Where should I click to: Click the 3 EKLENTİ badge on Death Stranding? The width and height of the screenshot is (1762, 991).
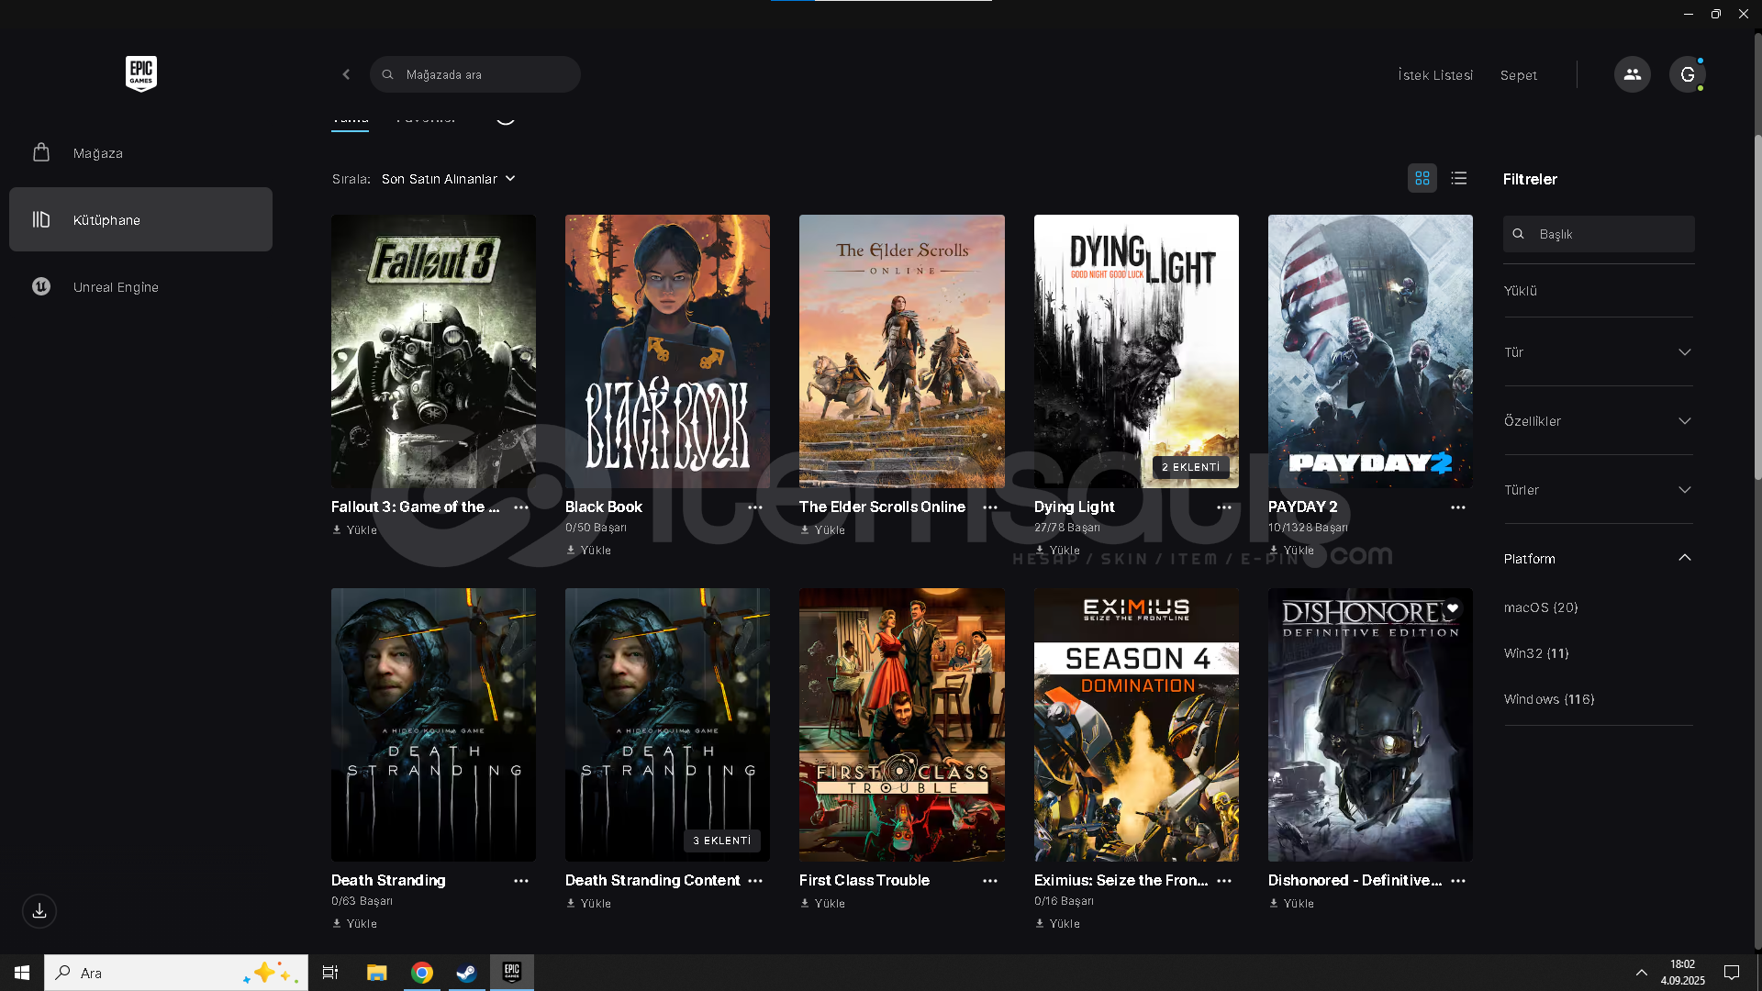point(722,841)
